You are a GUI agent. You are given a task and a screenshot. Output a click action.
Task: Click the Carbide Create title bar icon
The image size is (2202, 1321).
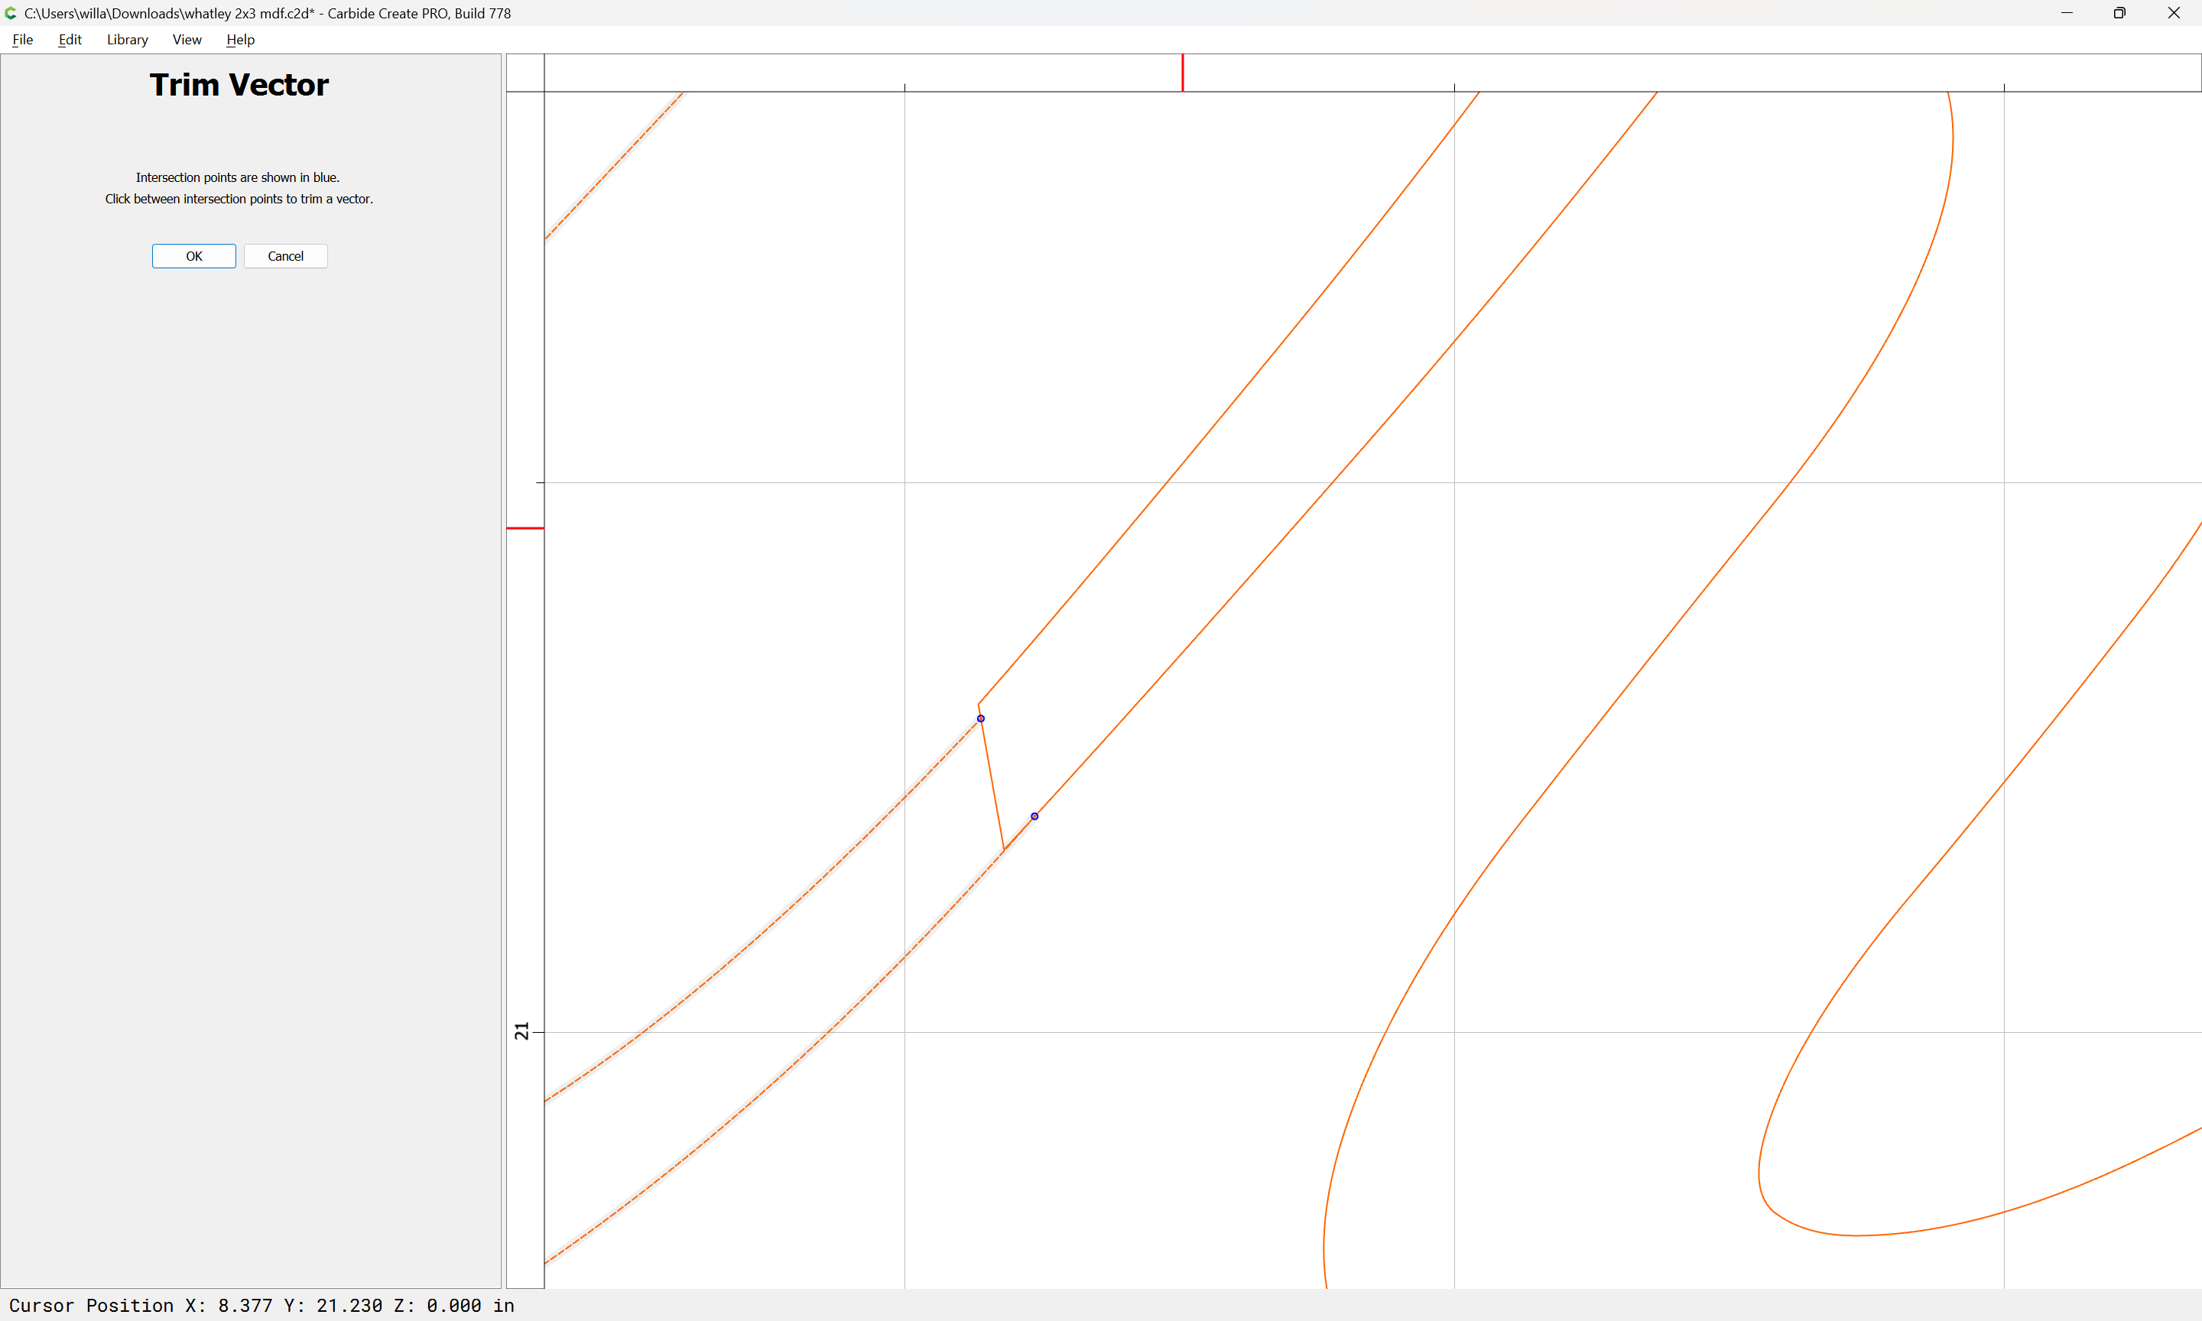(x=11, y=13)
